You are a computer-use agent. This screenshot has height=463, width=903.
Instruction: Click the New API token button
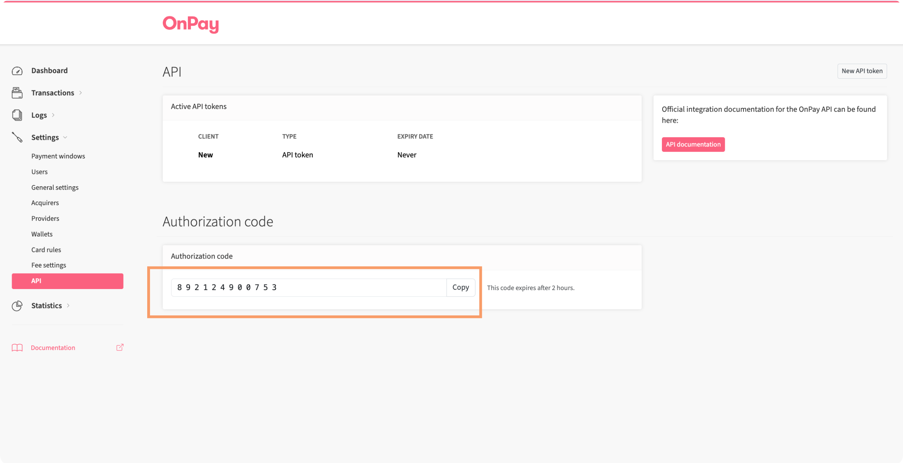pyautogui.click(x=861, y=71)
